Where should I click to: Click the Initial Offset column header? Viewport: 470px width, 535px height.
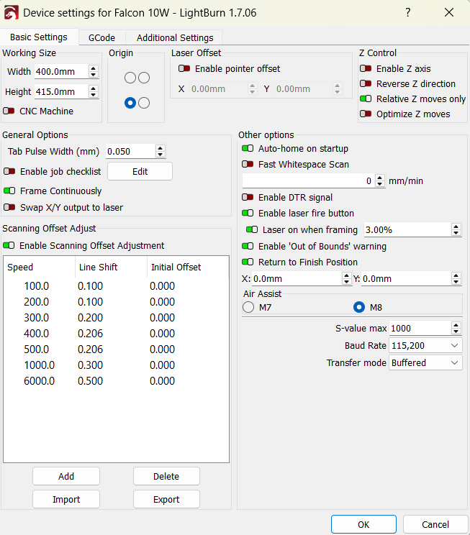point(188,267)
